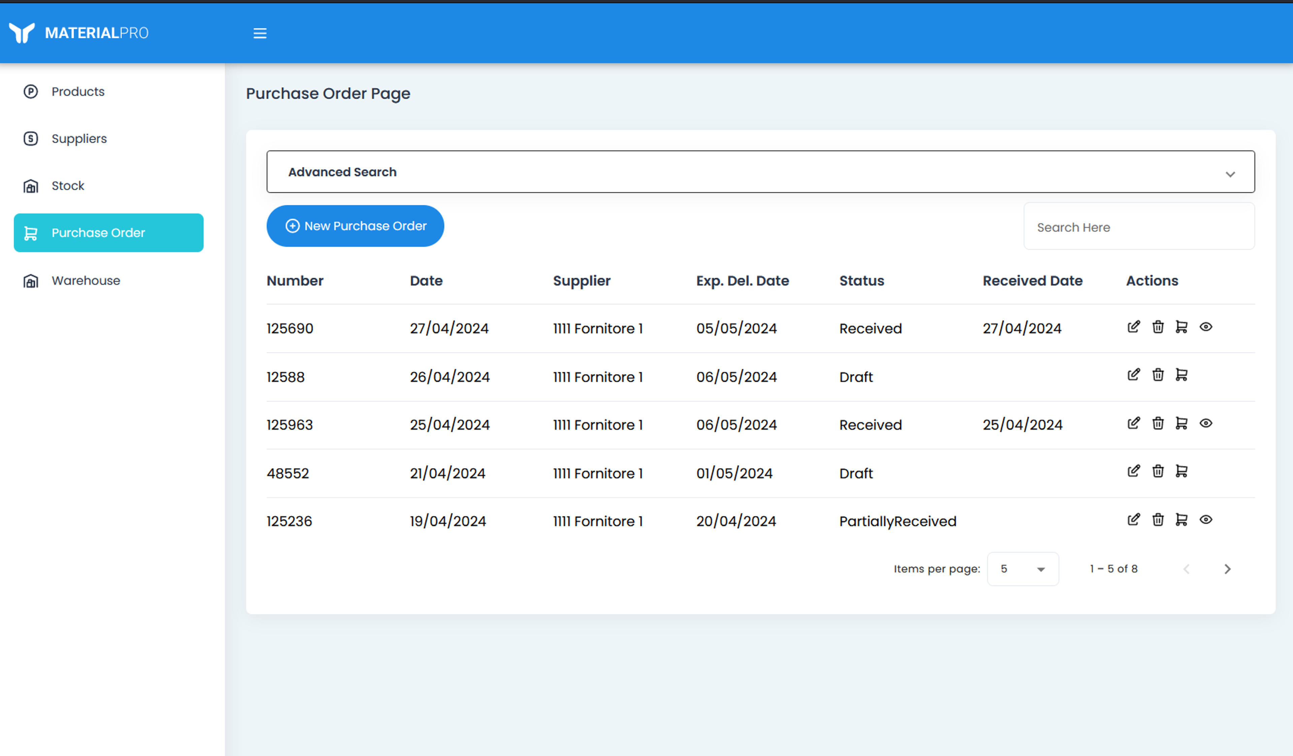Click the Search Here input field
This screenshot has width=1293, height=756.
click(1139, 227)
